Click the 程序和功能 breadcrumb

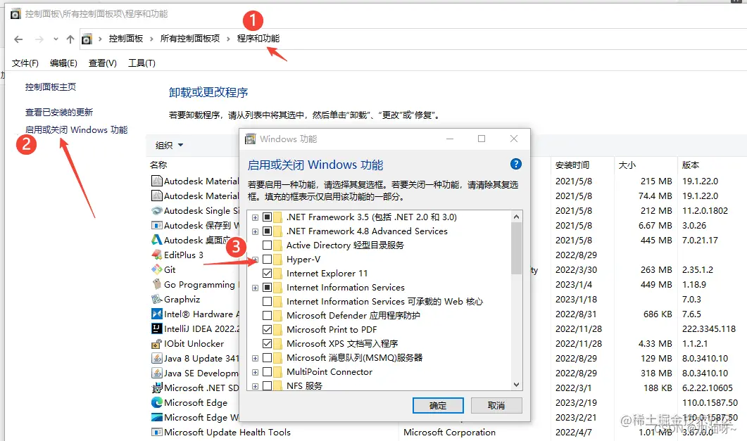(x=258, y=39)
